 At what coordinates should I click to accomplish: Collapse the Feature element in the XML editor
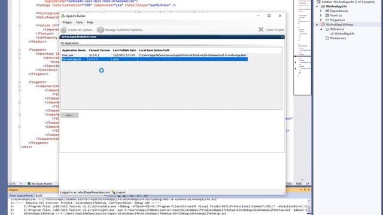click(x=20, y=25)
